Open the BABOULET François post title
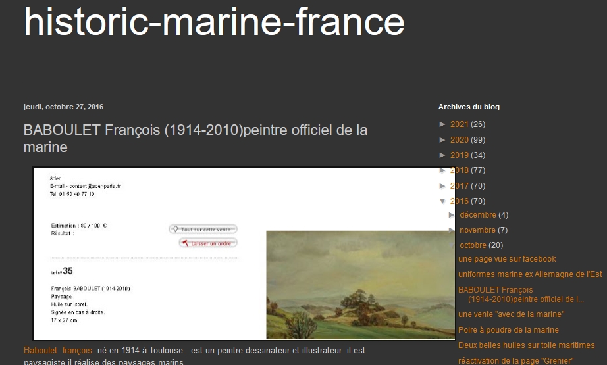The height and width of the screenshot is (365, 607). (196, 138)
